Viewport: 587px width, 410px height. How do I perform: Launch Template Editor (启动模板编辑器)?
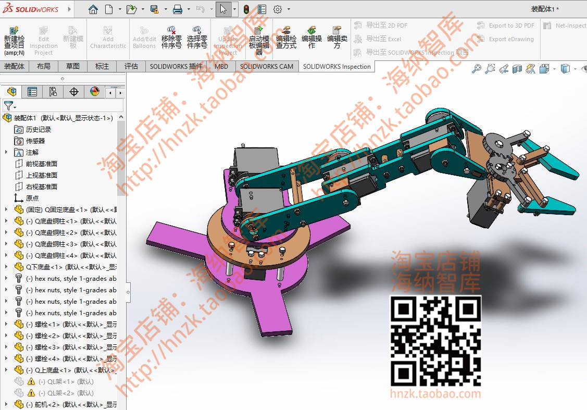(259, 41)
